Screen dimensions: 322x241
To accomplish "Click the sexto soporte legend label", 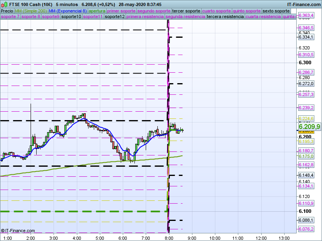I will (x=276, y=11).
